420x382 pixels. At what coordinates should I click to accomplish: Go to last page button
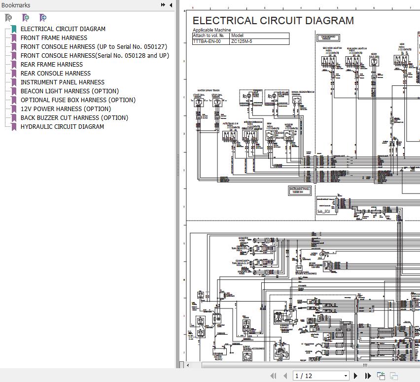click(x=368, y=376)
